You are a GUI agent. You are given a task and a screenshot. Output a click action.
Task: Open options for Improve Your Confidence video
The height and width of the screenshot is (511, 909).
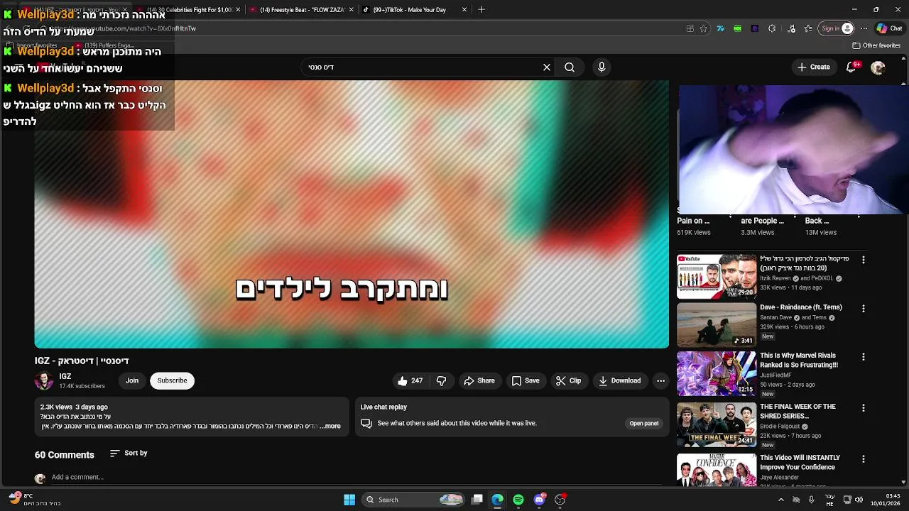pyautogui.click(x=864, y=459)
